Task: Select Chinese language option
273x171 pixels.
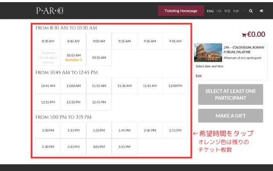Action: tap(227, 11)
